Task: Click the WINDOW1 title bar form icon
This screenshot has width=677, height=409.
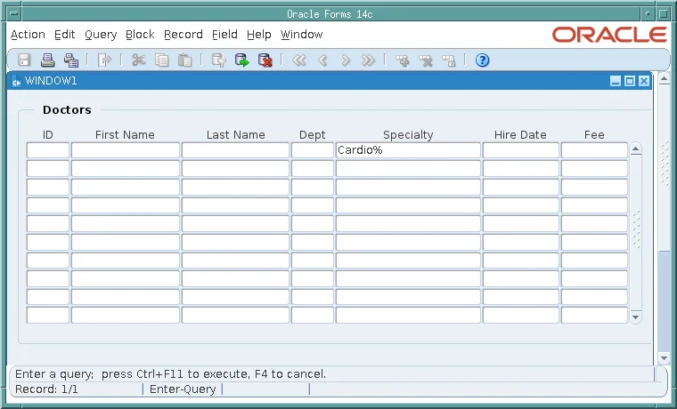Action: click(x=16, y=81)
